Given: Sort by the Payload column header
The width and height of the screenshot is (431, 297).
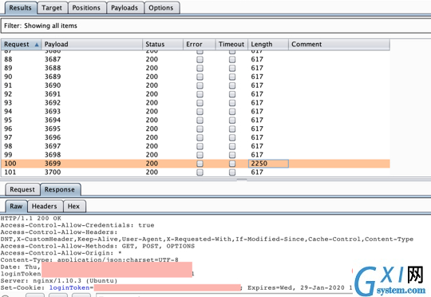Looking at the screenshot, I should click(x=92, y=44).
